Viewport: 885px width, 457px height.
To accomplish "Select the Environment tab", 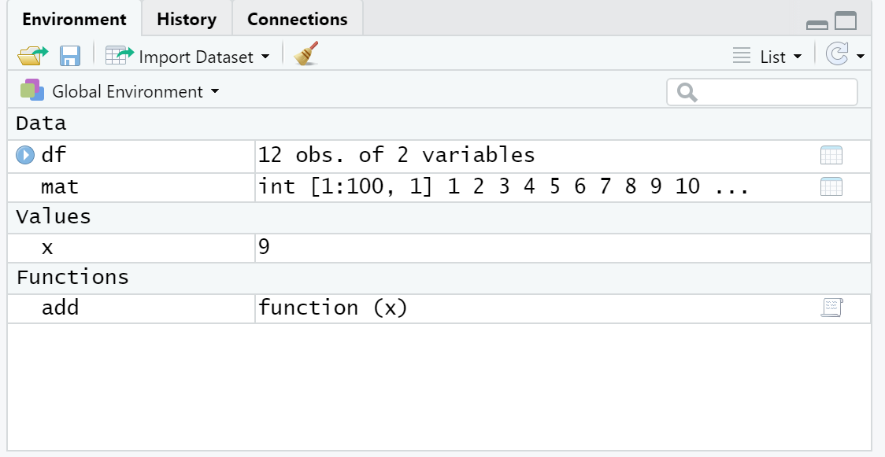I will [x=74, y=20].
